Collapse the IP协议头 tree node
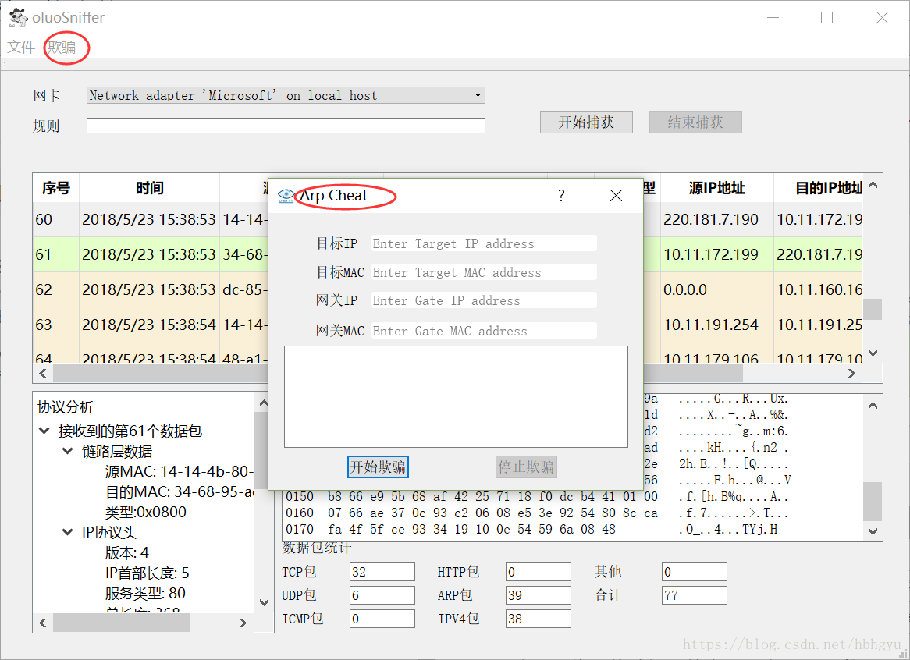Viewport: 910px width, 660px height. (x=68, y=532)
